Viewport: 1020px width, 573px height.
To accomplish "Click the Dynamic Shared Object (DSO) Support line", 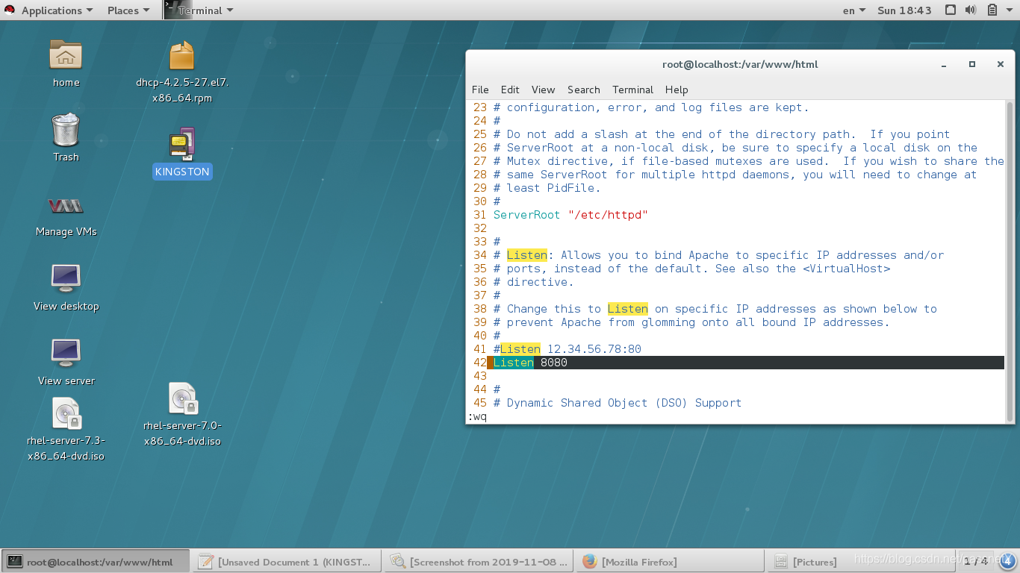I will (618, 403).
